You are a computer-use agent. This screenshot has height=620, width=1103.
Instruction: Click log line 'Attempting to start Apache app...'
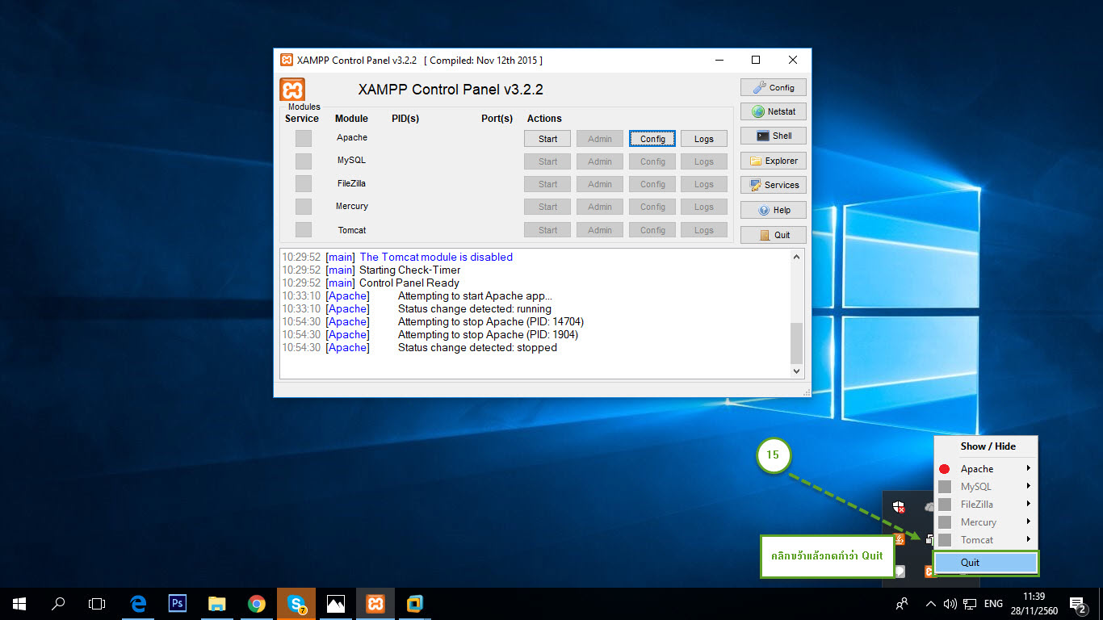476,295
